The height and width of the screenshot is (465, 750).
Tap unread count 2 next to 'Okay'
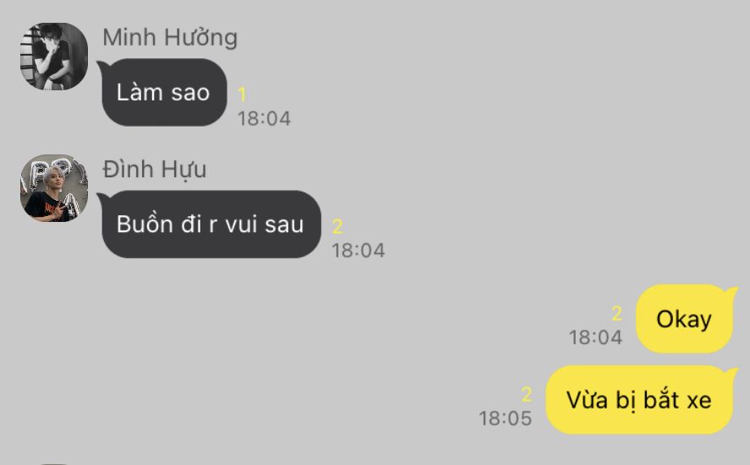617,314
